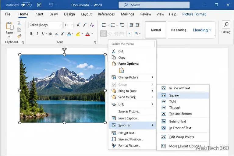Open the Picture Format tab
This screenshot has width=234, height=156.
tap(194, 14)
